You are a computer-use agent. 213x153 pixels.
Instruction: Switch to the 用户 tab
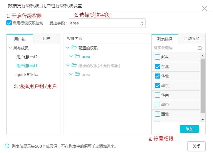pyautogui.click(x=46, y=39)
